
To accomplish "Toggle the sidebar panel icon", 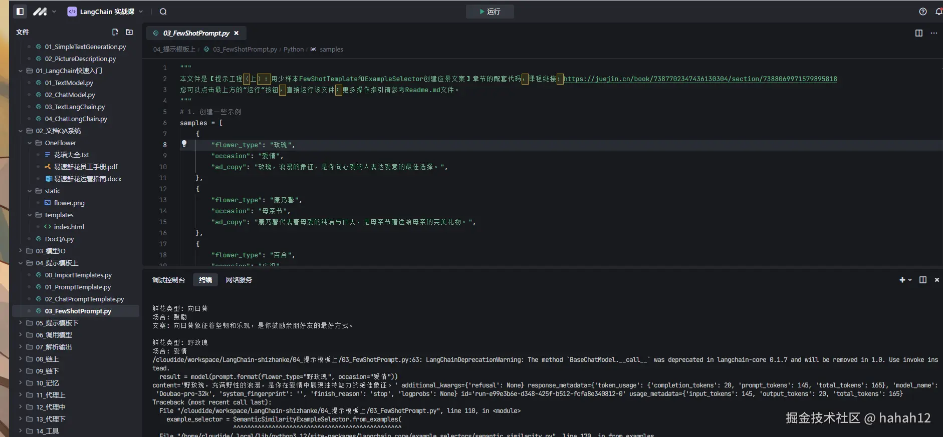I will pos(20,12).
